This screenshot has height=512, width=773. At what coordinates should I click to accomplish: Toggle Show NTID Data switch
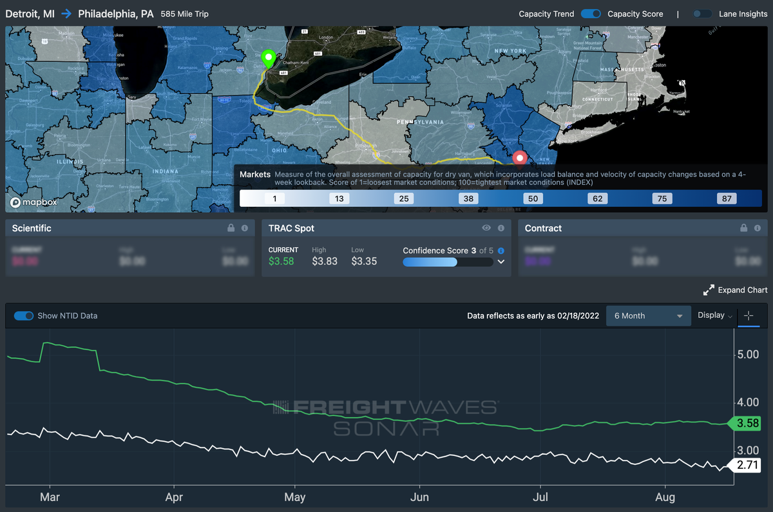coord(24,315)
